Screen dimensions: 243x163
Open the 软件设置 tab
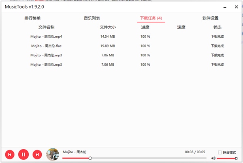point(210,18)
